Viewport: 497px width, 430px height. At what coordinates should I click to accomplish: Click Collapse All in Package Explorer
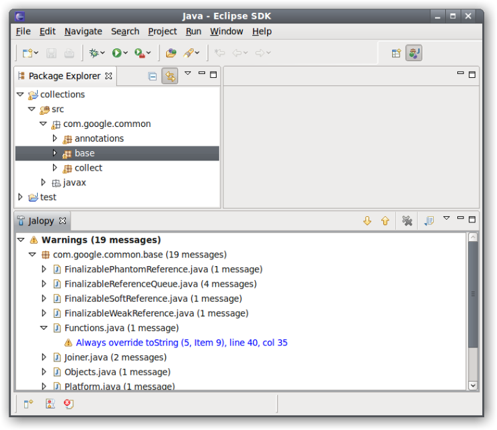153,77
